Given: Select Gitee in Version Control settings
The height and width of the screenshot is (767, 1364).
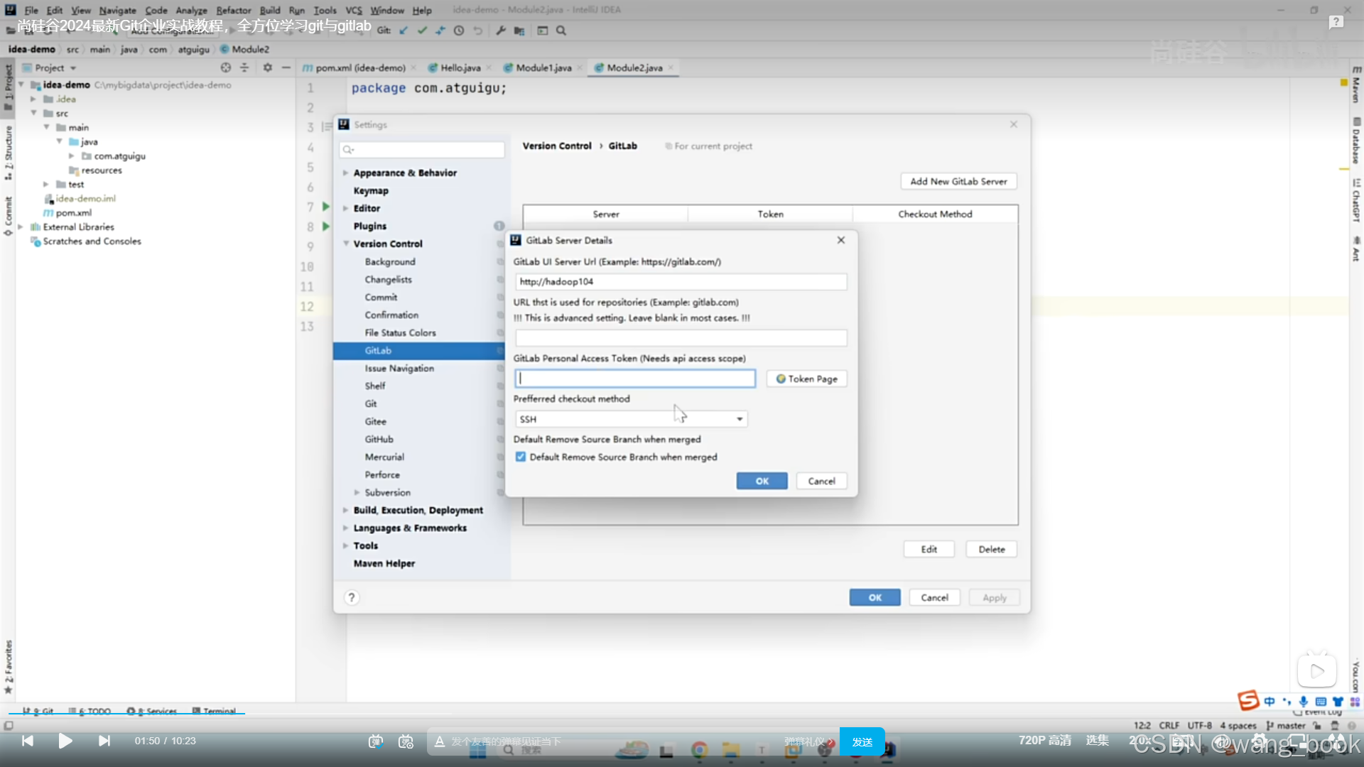Looking at the screenshot, I should tap(376, 421).
